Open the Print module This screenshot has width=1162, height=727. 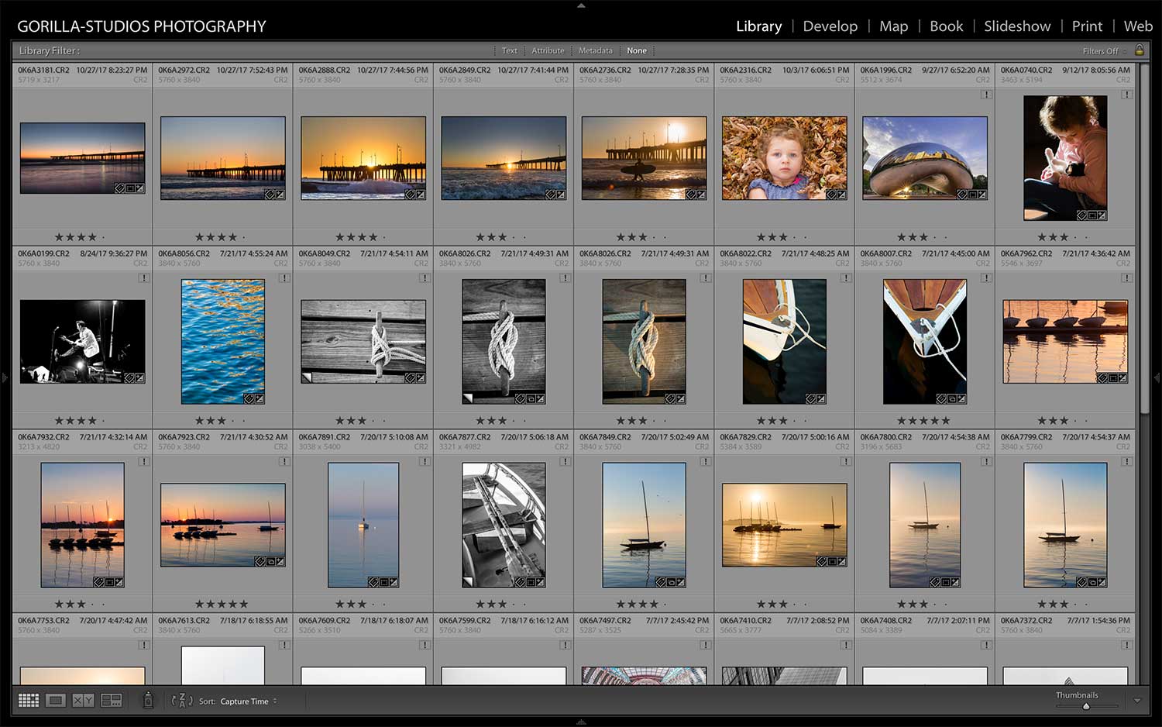1087,26
